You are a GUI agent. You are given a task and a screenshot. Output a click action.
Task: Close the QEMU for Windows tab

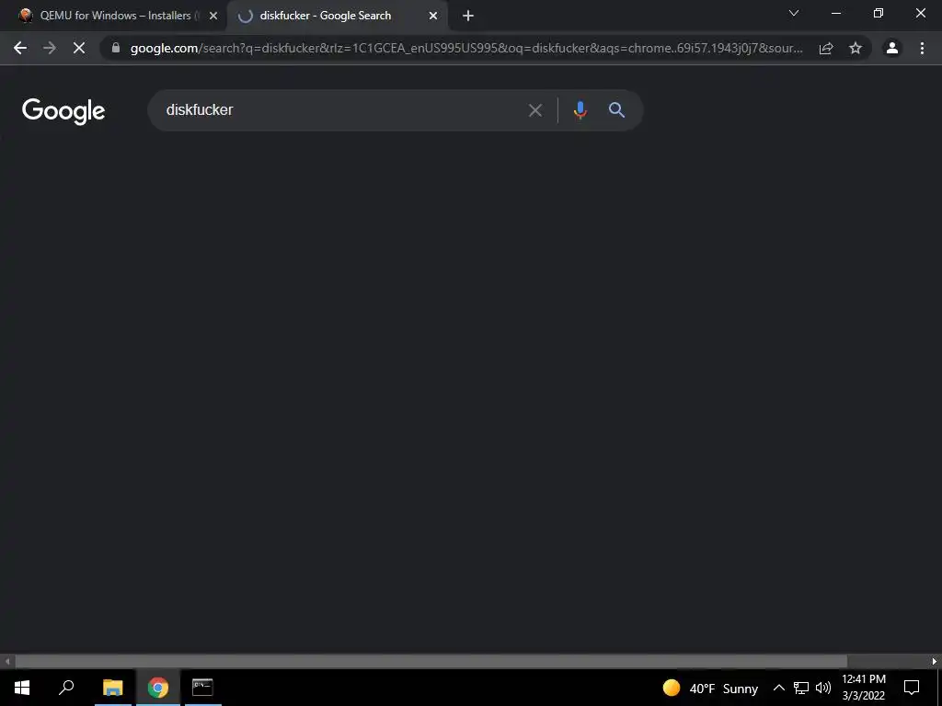pyautogui.click(x=213, y=17)
